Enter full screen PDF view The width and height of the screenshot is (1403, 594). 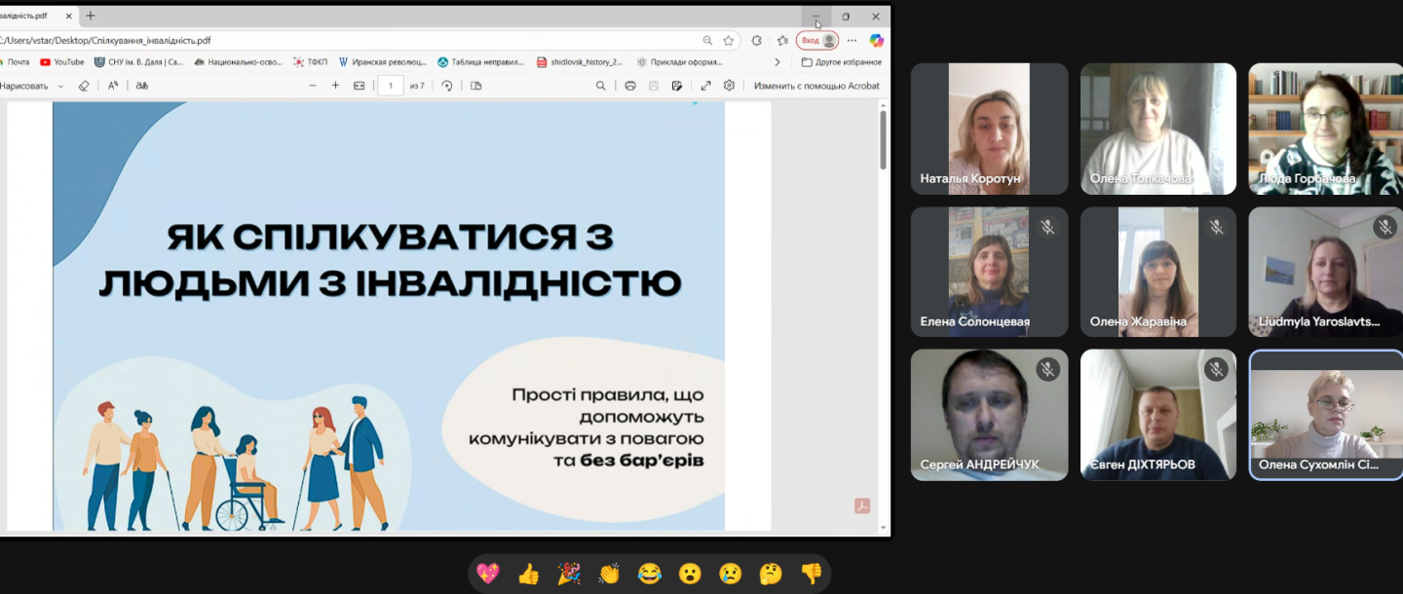pos(706,86)
